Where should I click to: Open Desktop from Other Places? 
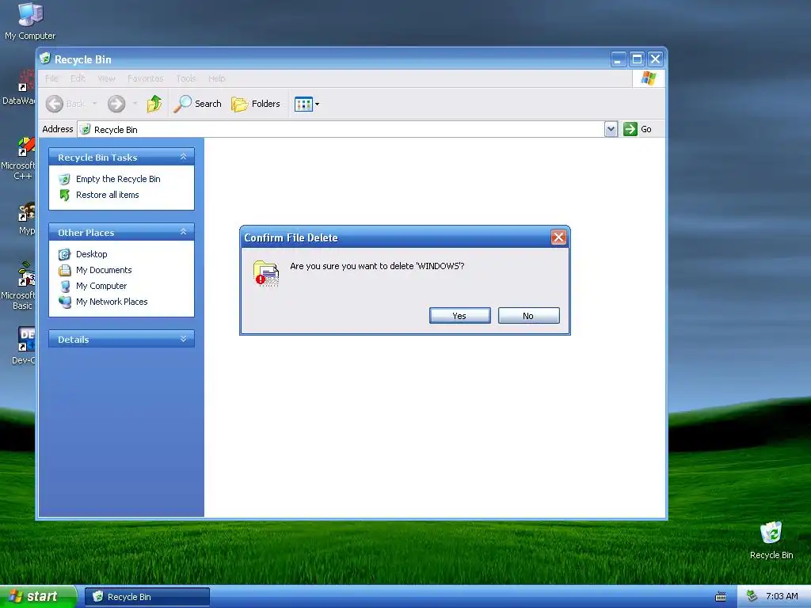click(x=92, y=254)
